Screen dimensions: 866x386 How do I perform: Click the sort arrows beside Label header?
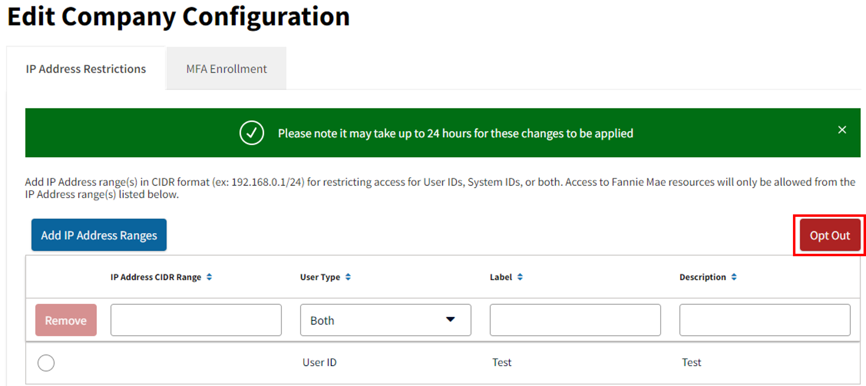pyautogui.click(x=520, y=277)
